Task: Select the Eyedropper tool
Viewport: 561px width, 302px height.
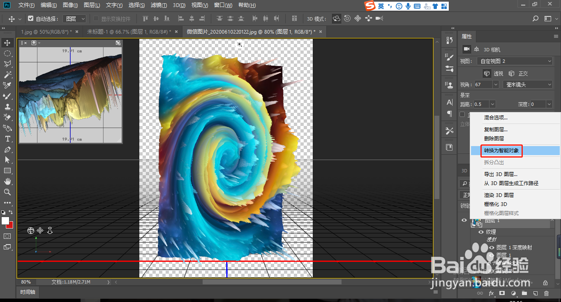Action: pyautogui.click(x=7, y=85)
